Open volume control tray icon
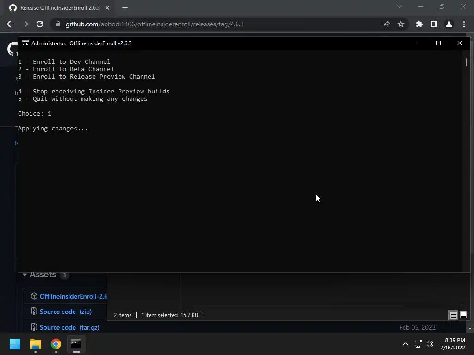 (429, 344)
